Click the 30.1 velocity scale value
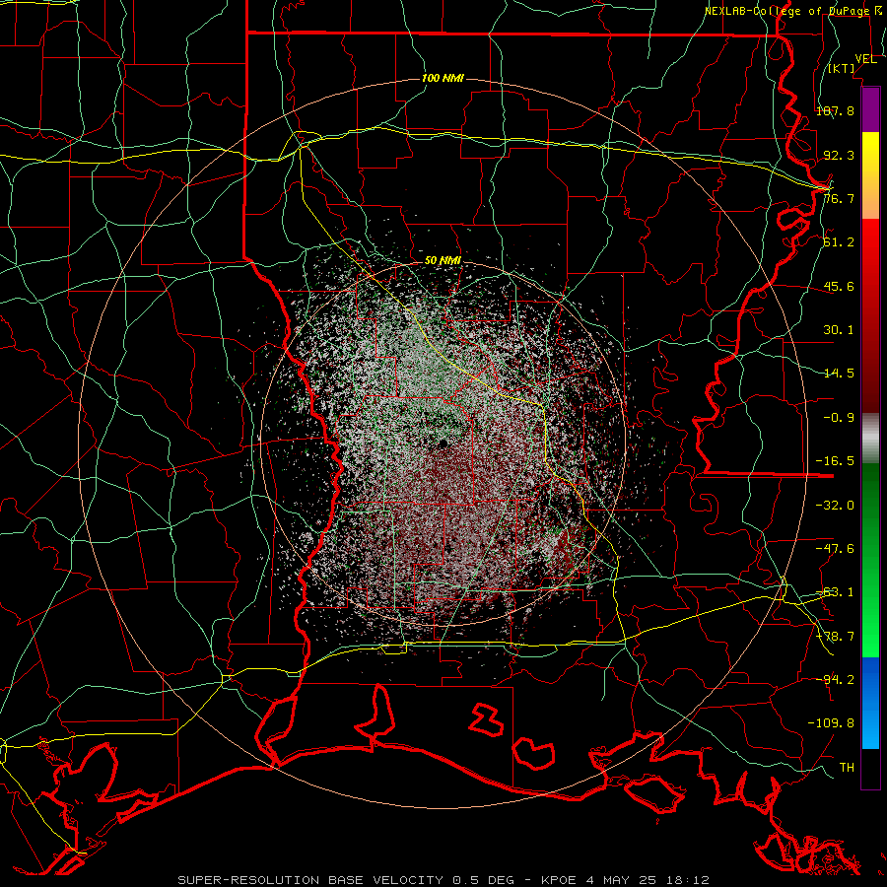Image resolution: width=887 pixels, height=887 pixels. point(839,330)
